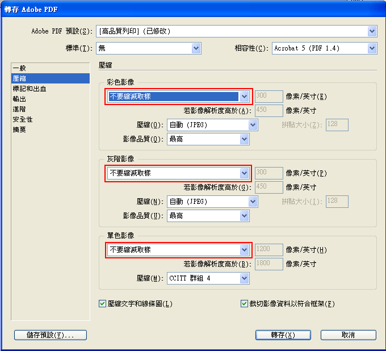
Task: Select 壓縮 in the category list
Action: (x=51, y=78)
